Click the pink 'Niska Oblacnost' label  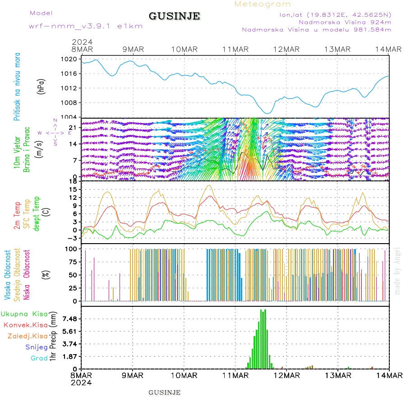click(x=27, y=275)
